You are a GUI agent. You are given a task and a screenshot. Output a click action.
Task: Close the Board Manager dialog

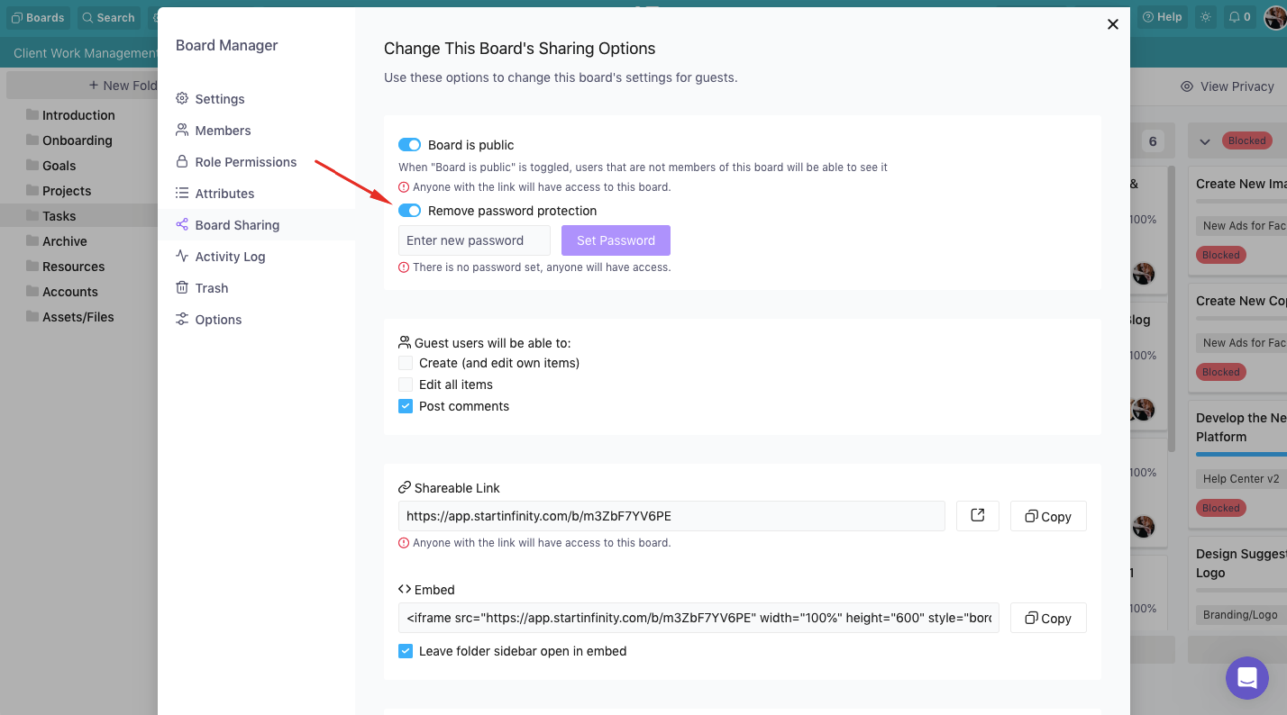click(1113, 24)
